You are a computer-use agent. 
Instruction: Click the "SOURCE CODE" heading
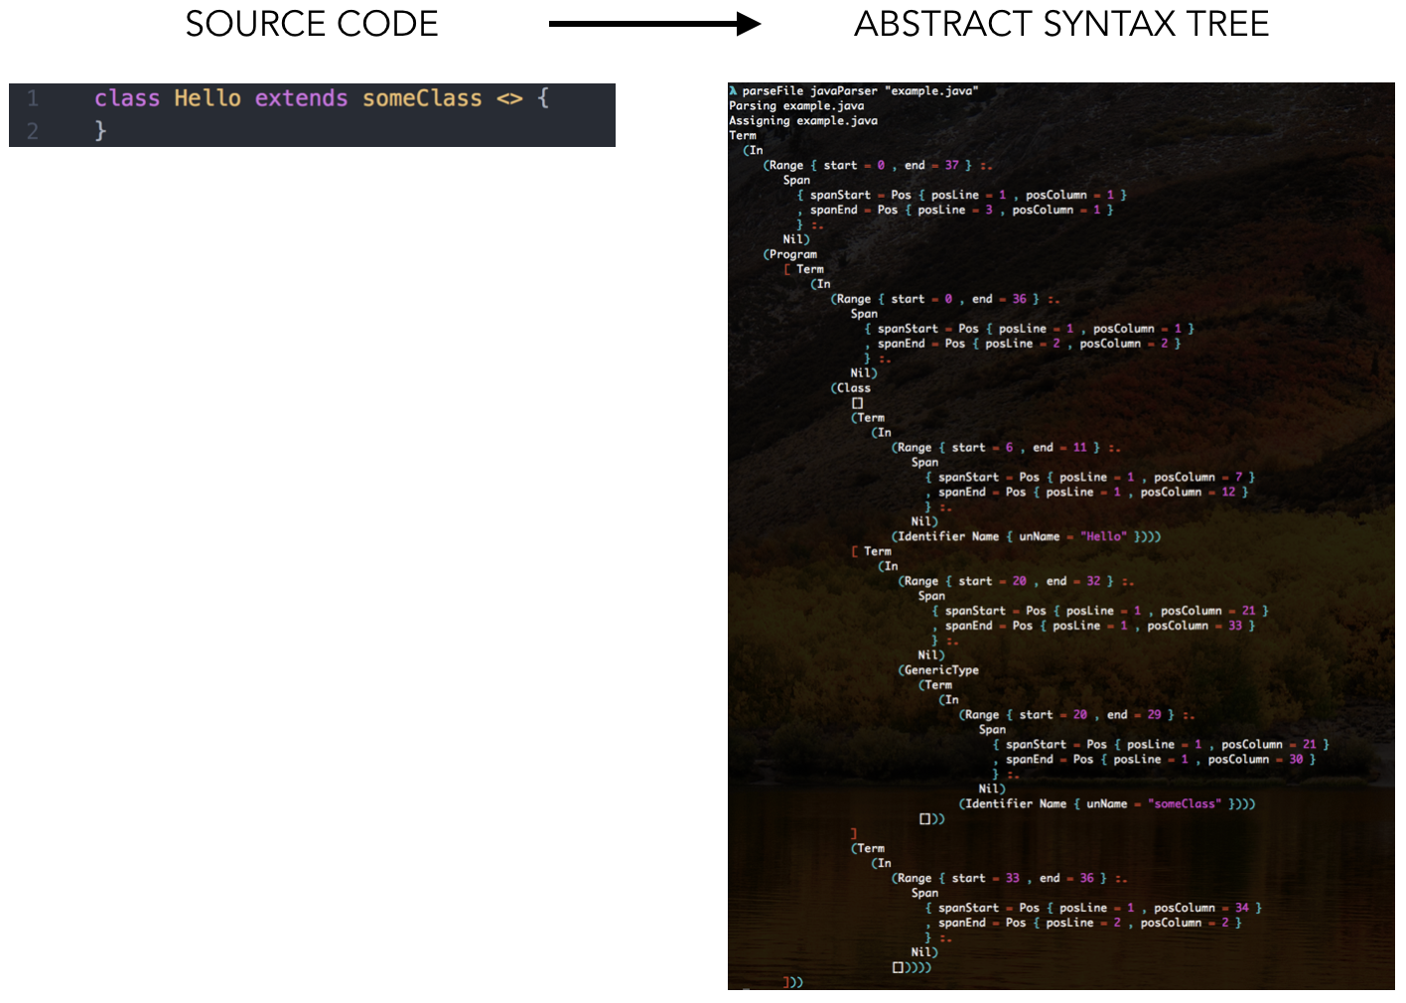[312, 24]
